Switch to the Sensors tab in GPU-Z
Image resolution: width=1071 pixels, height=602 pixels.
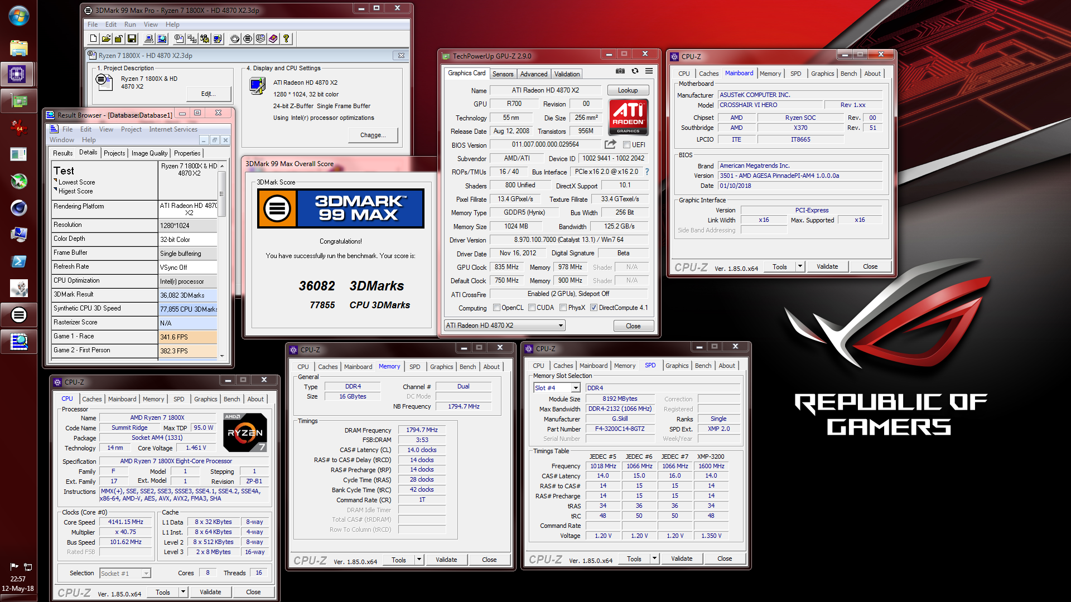[503, 74]
